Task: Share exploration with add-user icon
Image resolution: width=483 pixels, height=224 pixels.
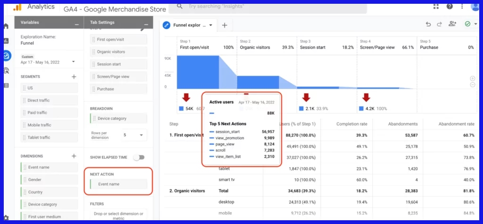Action: pyautogui.click(x=452, y=24)
